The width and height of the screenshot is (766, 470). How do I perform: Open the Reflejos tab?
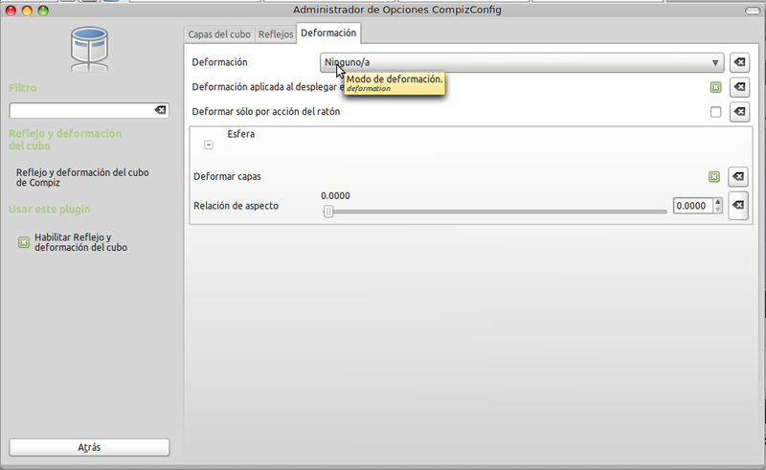pyautogui.click(x=276, y=34)
